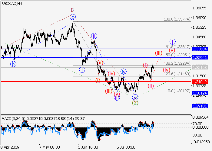Viewport: 212px width, 151px height.
Task: Click the USDCAD,H4 chart title
Action: [x=12, y=4]
